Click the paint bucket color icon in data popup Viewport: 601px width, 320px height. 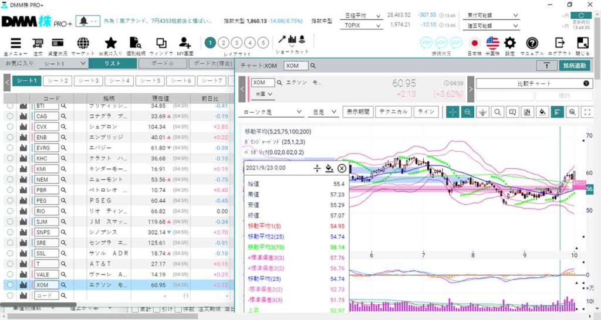tap(329, 168)
